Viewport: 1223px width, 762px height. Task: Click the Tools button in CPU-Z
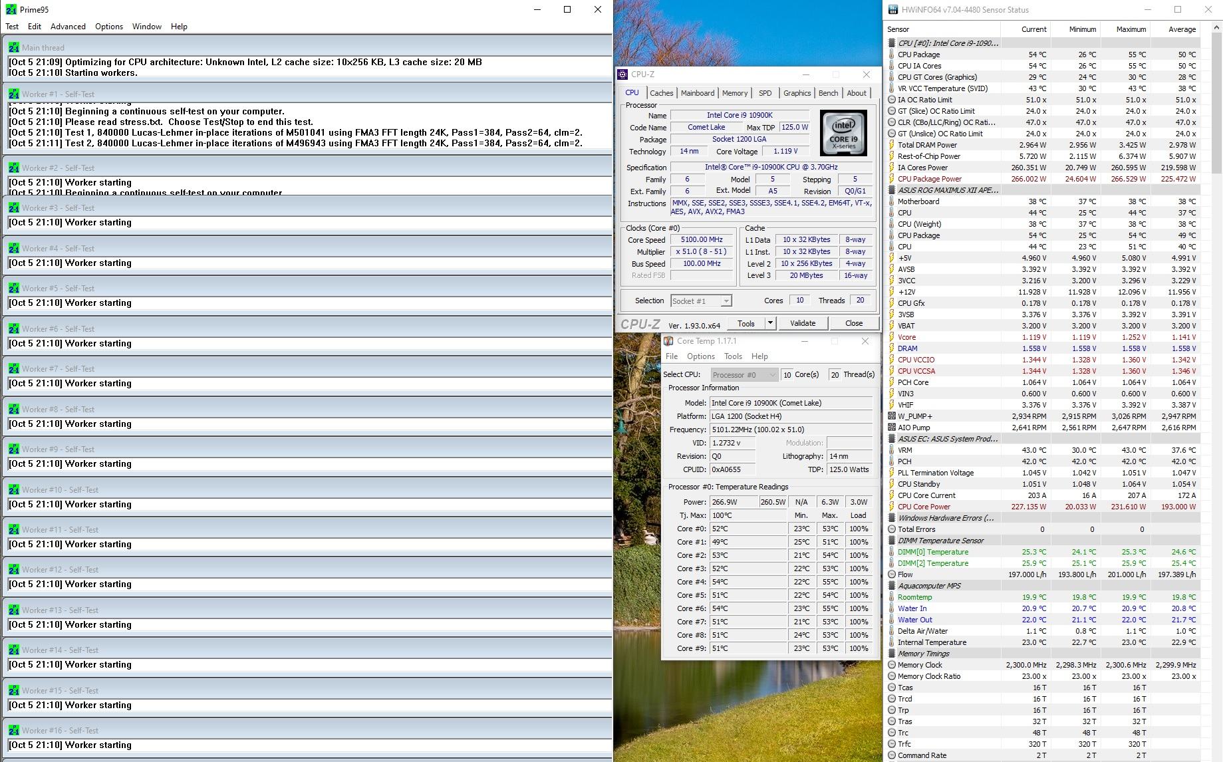click(x=746, y=323)
